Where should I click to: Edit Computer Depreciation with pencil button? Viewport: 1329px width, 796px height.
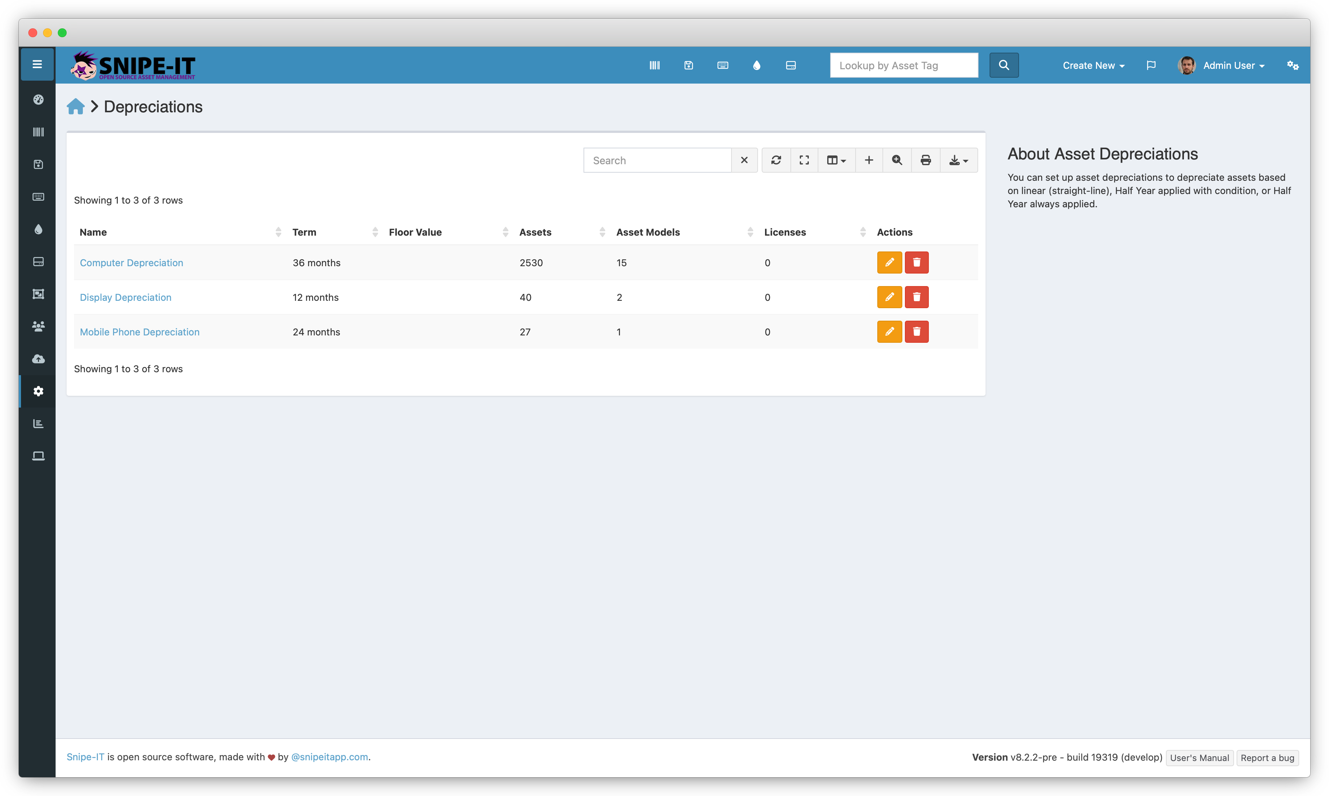pos(889,262)
